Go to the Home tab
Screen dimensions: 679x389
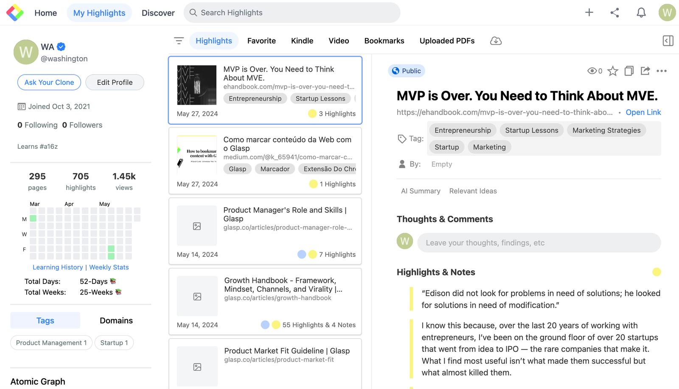(x=46, y=13)
